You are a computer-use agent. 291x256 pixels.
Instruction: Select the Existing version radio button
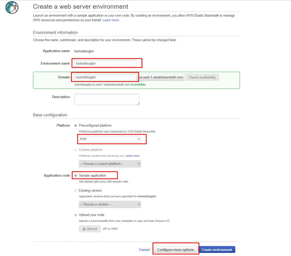point(76,190)
